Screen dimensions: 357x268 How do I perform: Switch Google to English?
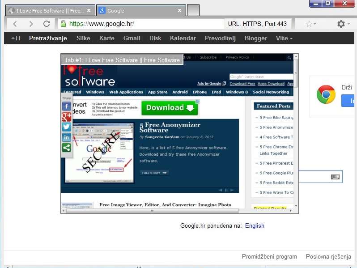point(255,225)
